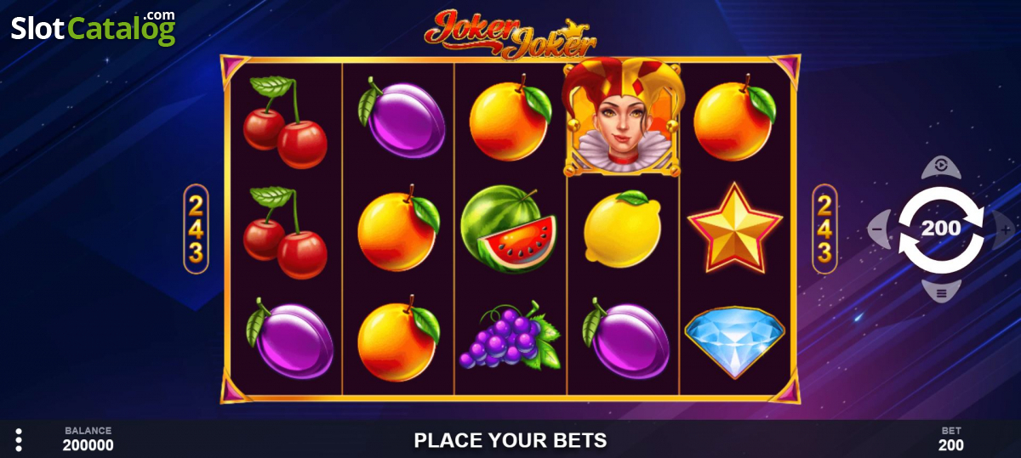
Task: Click the Balance 200000 display
Action: [x=88, y=438]
